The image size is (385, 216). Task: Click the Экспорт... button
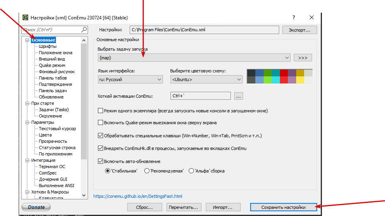point(299,30)
